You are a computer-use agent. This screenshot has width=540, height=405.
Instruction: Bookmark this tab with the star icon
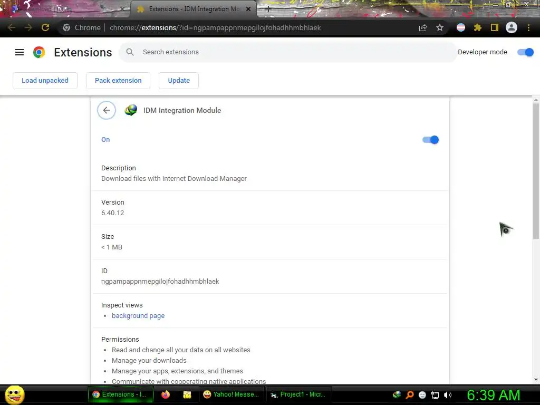(x=440, y=27)
